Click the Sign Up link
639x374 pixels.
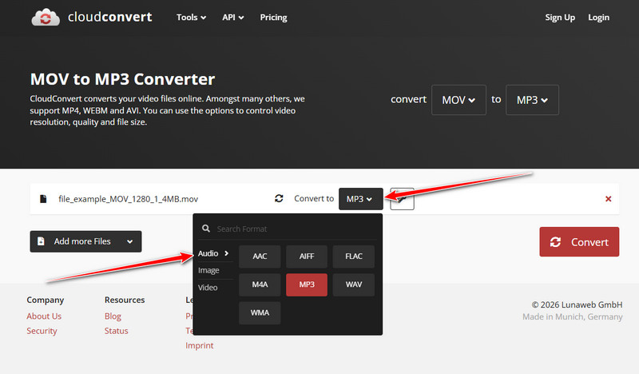(x=560, y=18)
